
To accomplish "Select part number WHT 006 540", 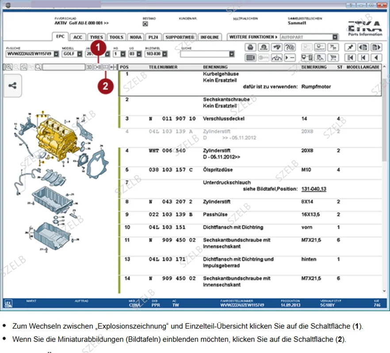I will [x=167, y=150].
